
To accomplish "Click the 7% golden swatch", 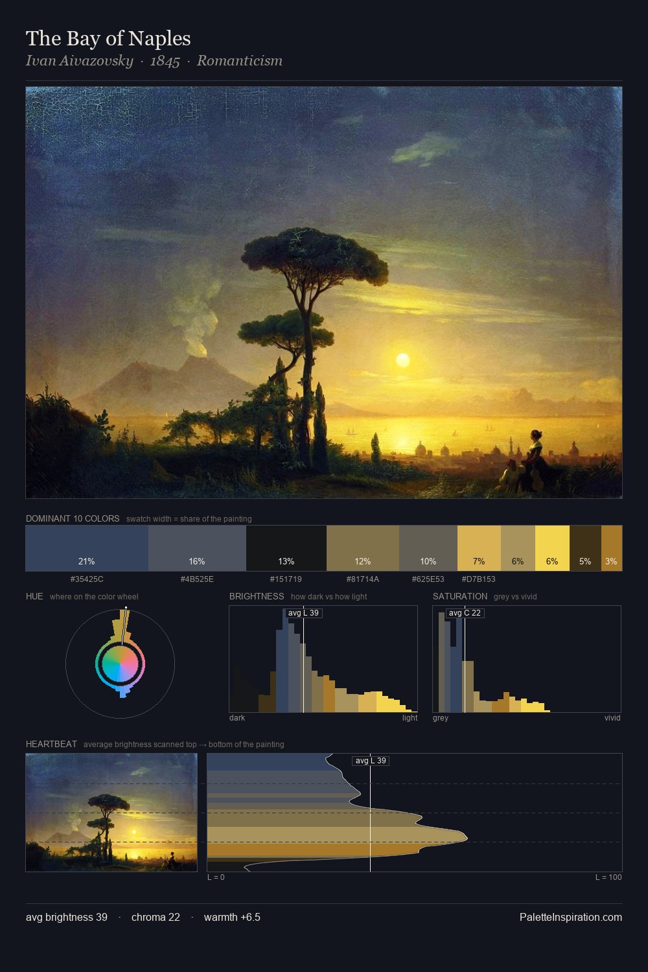I will [x=479, y=548].
